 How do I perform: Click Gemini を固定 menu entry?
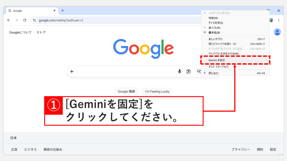click(235, 60)
